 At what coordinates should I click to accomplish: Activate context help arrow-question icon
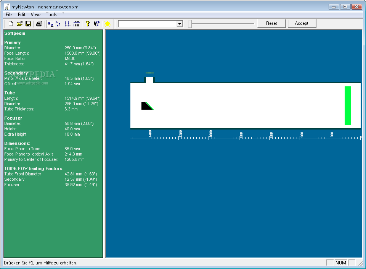(96, 24)
